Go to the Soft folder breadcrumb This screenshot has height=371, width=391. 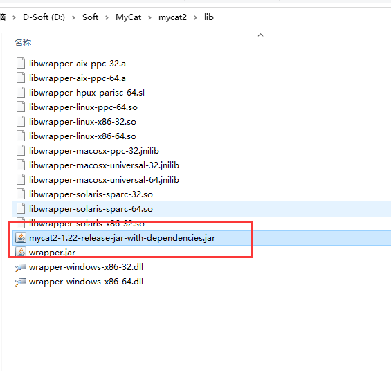90,17
